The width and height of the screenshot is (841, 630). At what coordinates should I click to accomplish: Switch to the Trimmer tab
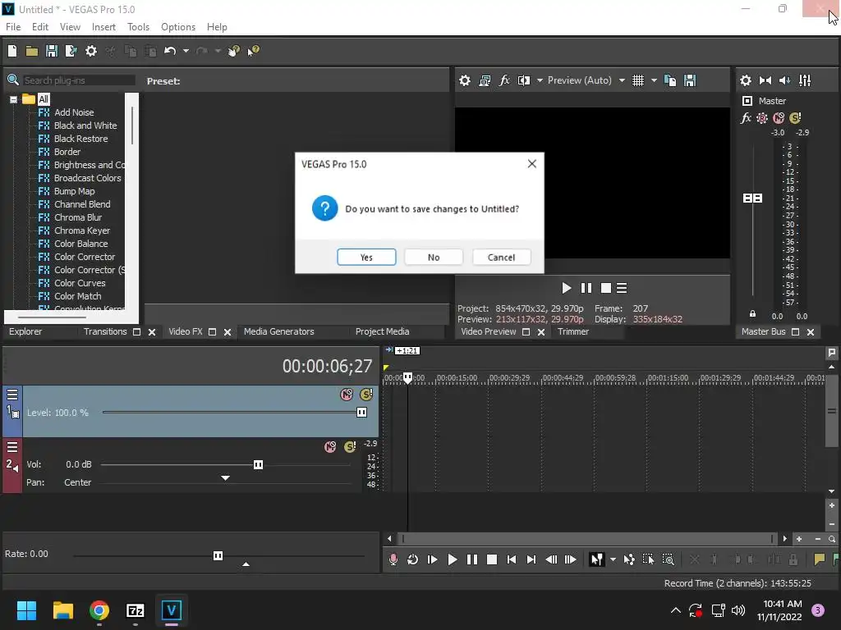coord(572,331)
